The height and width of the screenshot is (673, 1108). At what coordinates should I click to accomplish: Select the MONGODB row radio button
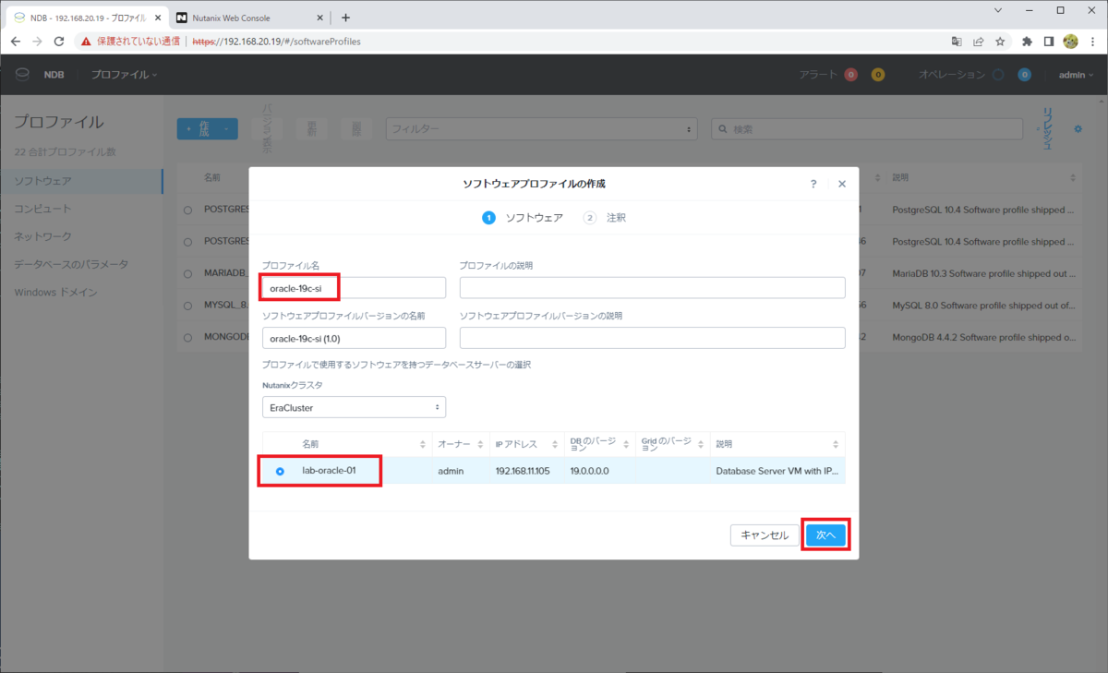coord(187,338)
